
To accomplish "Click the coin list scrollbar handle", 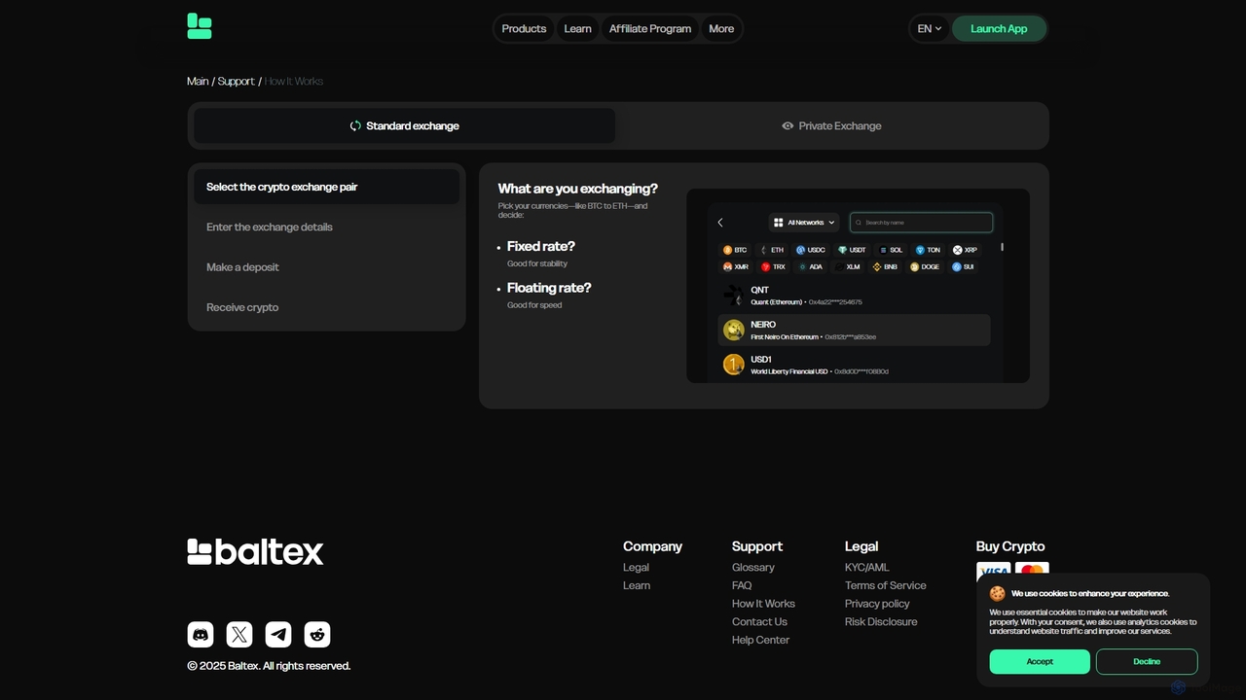I will tap(1002, 247).
